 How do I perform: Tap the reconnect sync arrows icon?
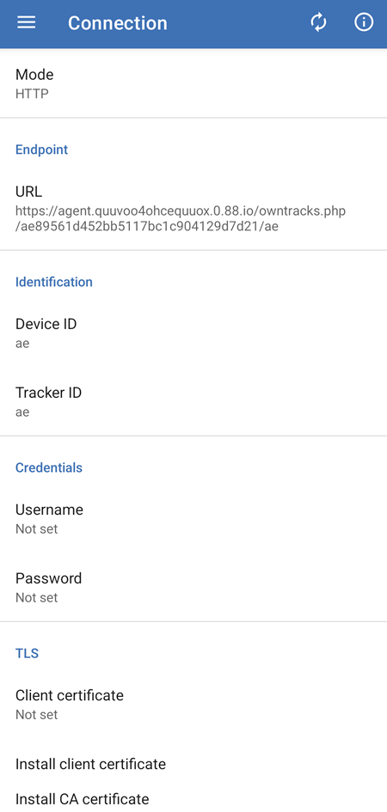(x=318, y=22)
